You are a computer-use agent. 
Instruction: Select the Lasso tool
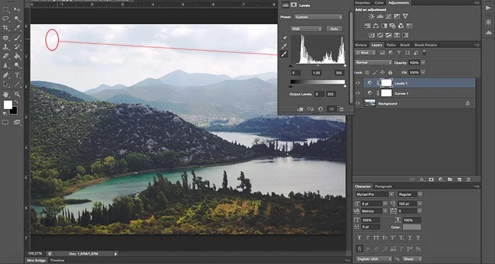click(x=6, y=18)
